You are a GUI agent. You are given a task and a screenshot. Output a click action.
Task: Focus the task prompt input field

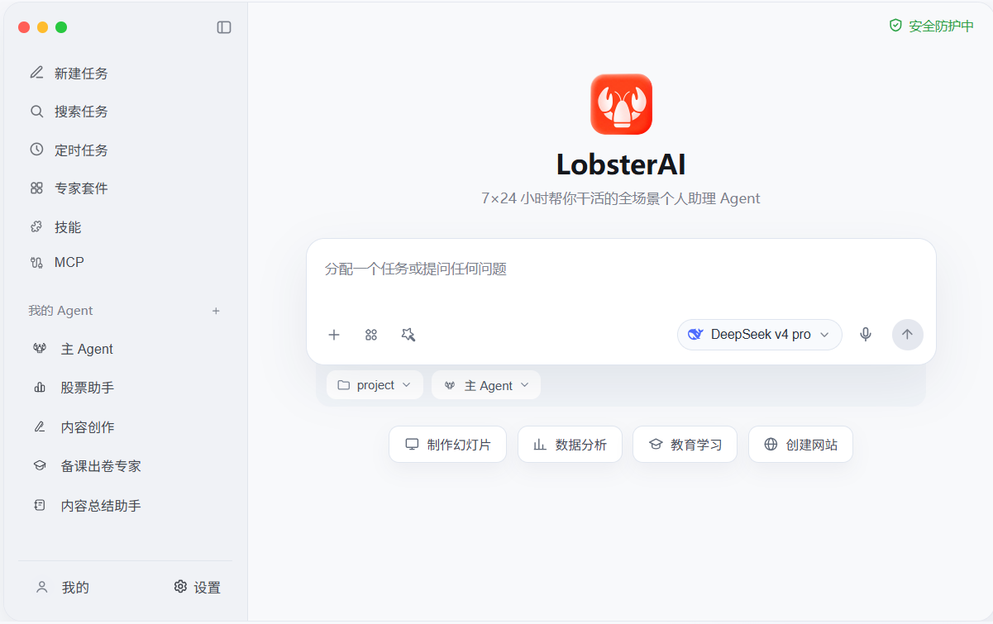tap(621, 277)
